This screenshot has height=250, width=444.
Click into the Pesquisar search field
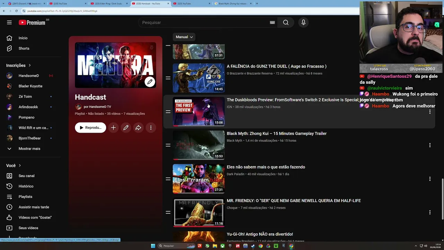tap(205, 23)
